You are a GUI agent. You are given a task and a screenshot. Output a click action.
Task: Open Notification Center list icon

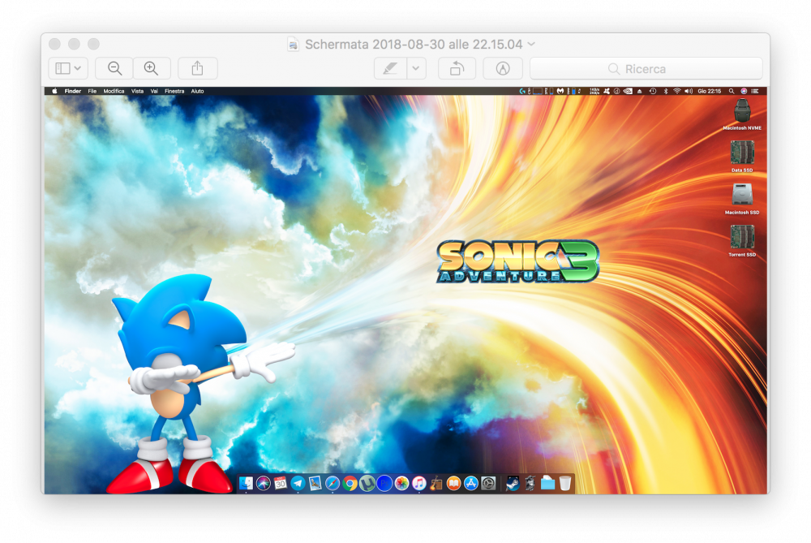tap(755, 91)
